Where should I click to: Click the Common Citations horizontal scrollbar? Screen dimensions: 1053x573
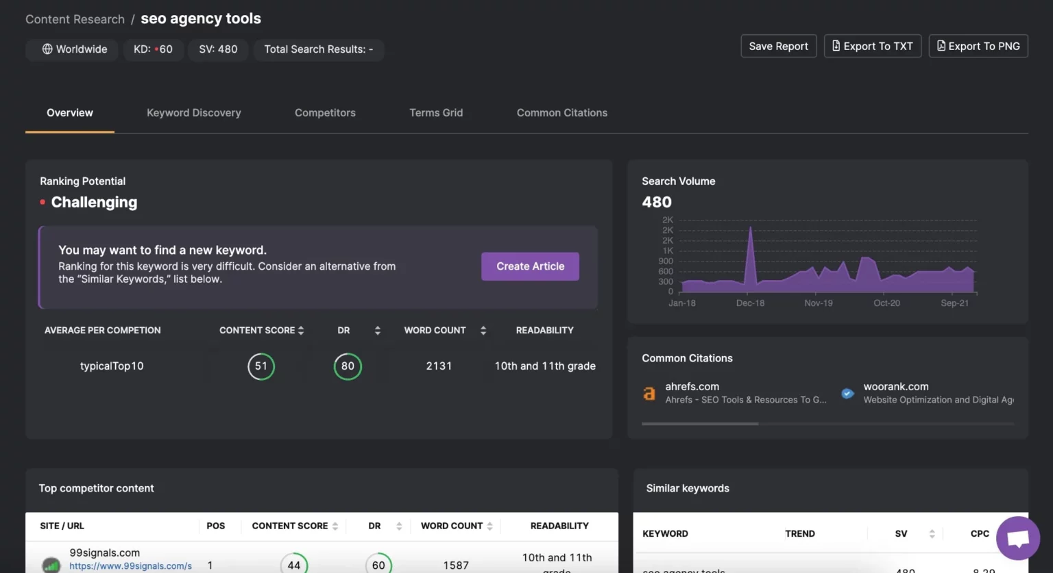tap(700, 424)
